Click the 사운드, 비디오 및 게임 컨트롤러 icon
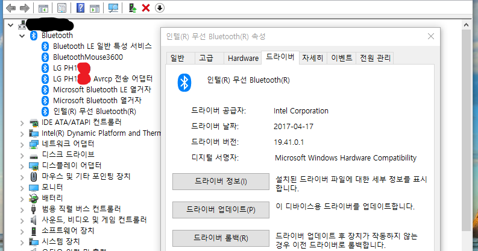 coord(34,220)
